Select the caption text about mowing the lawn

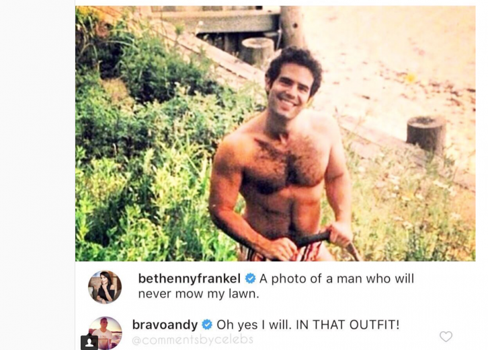tap(276, 286)
